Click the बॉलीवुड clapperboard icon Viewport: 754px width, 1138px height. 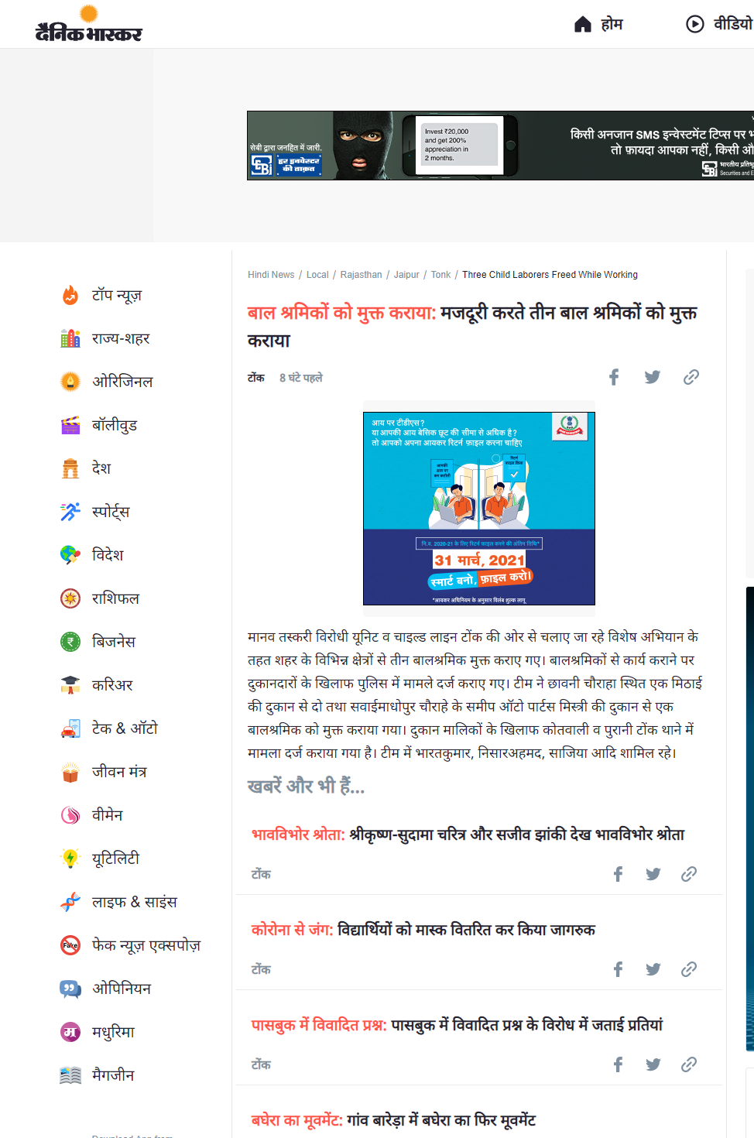(70, 425)
